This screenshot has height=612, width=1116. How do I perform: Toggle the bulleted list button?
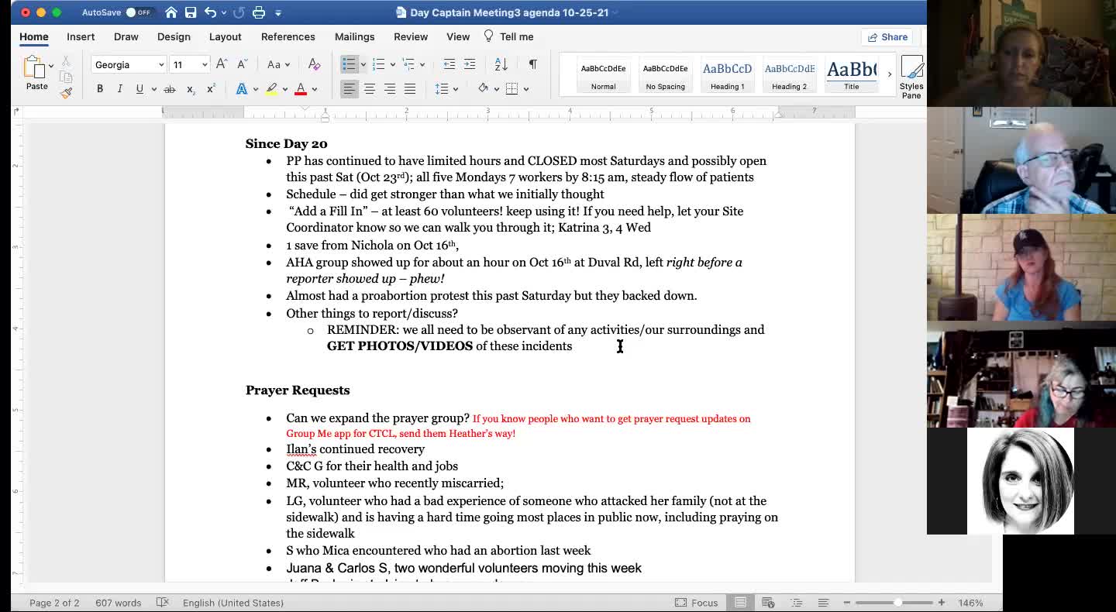click(x=349, y=64)
